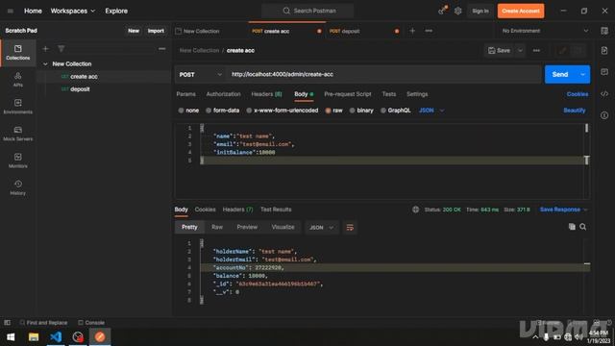Select the none body type radio
Viewport: 615px width, 346px height.
(x=181, y=111)
